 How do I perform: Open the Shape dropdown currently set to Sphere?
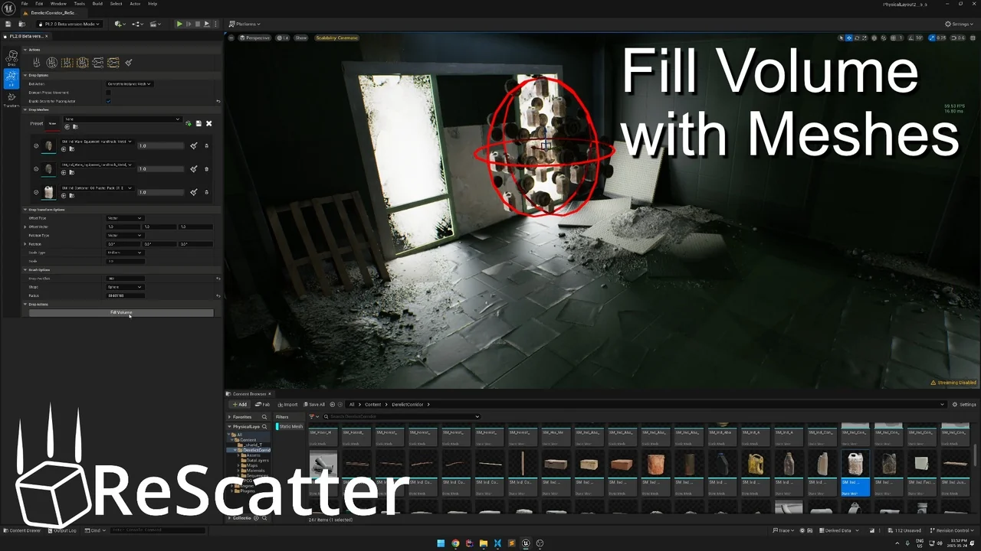(x=125, y=287)
